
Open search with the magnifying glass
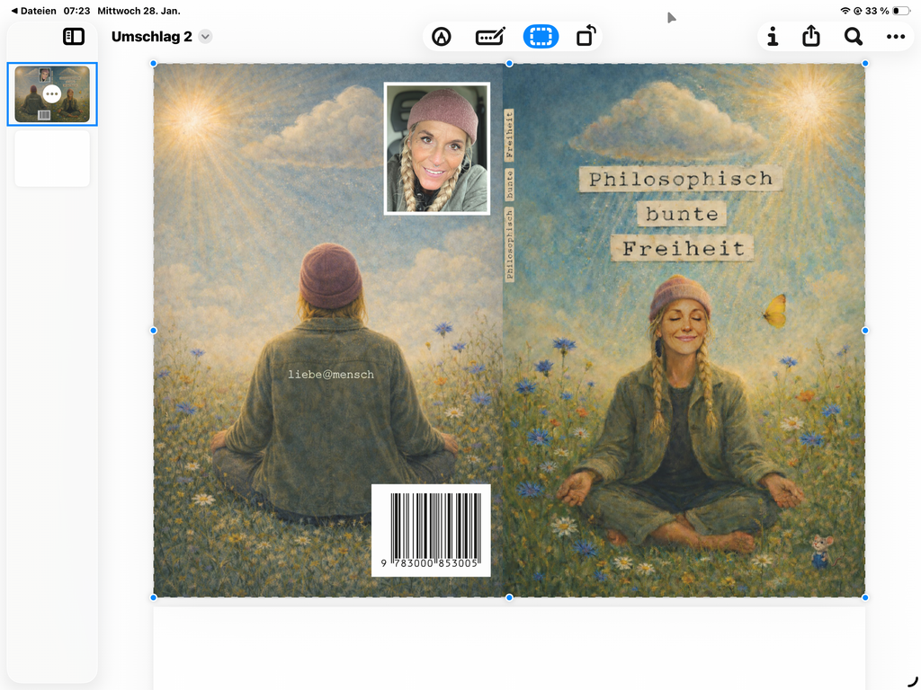(853, 37)
